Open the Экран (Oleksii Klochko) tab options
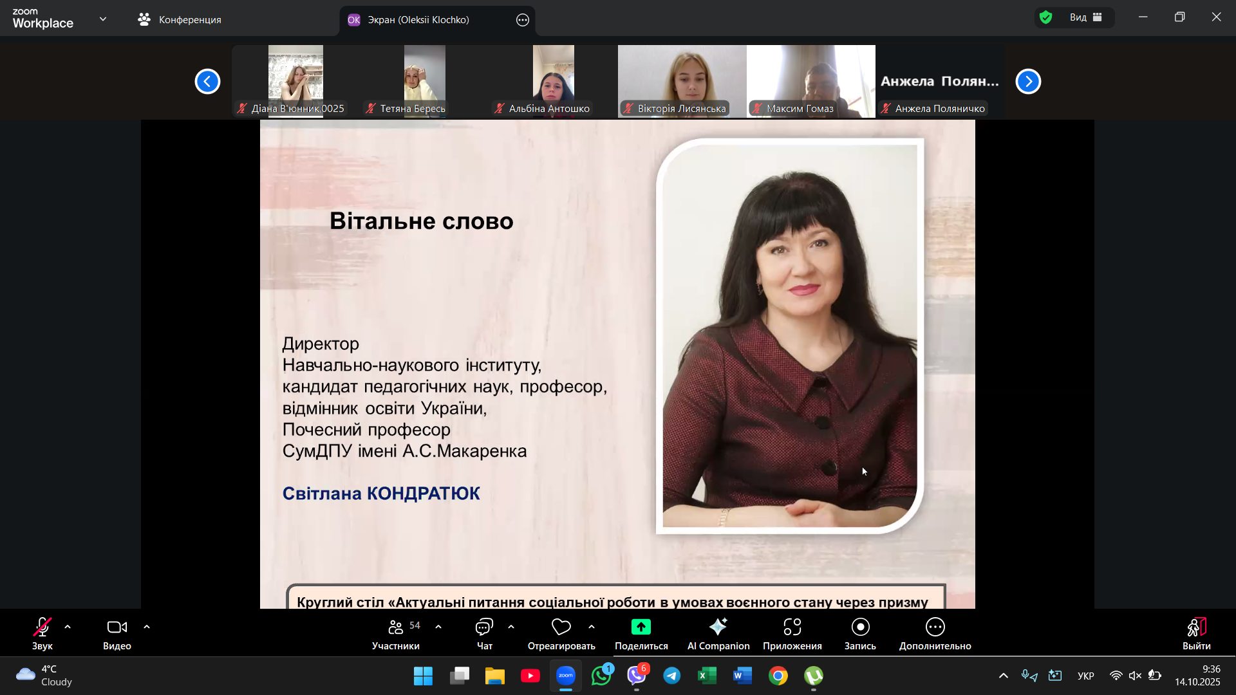This screenshot has width=1236, height=695. [523, 20]
